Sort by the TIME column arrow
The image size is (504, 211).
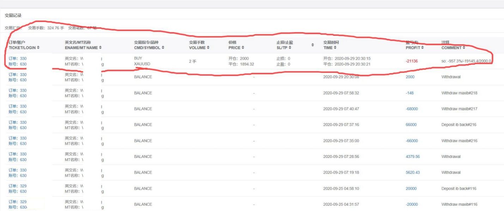pos(335,48)
